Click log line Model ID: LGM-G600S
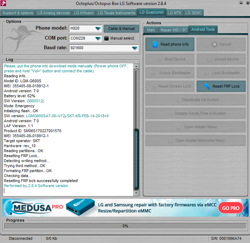Viewport: 250px width, 243px height. click(23, 81)
